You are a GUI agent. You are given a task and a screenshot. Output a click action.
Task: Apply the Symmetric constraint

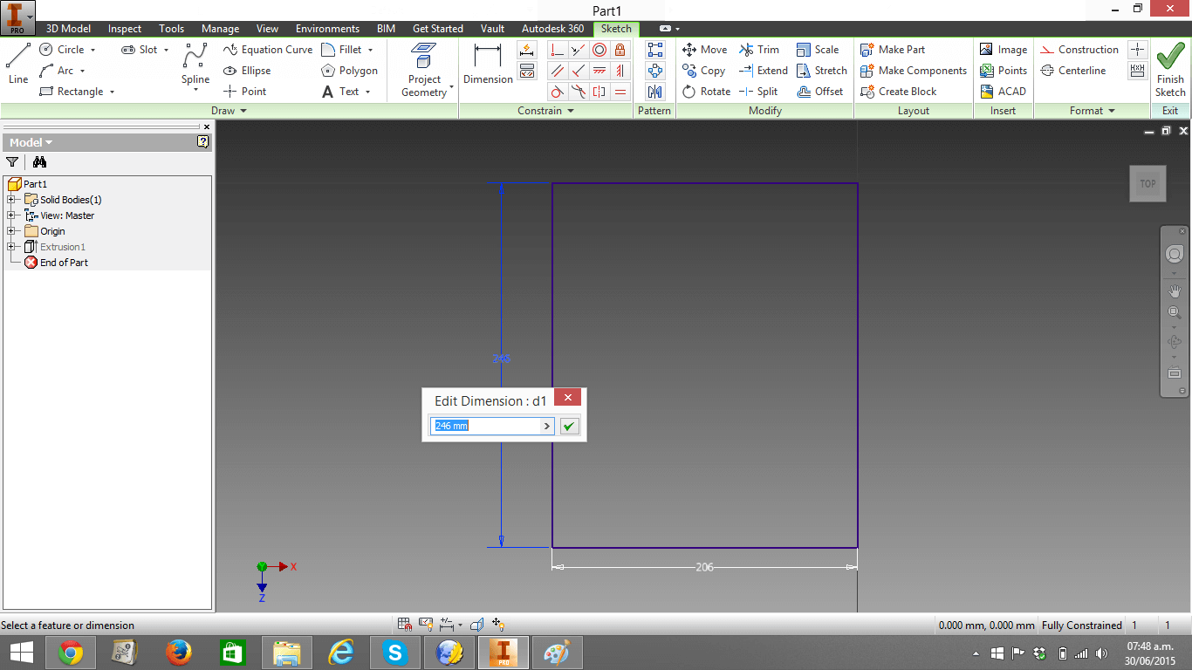(599, 92)
